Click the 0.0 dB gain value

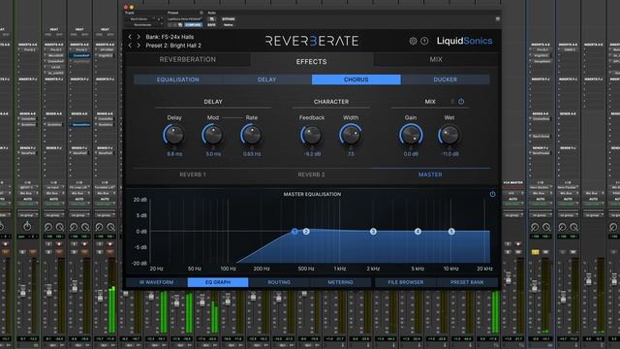tap(411, 154)
